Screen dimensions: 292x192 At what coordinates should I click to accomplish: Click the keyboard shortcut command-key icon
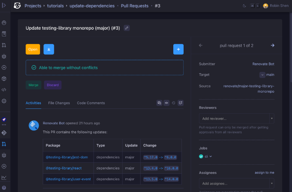click(252, 6)
